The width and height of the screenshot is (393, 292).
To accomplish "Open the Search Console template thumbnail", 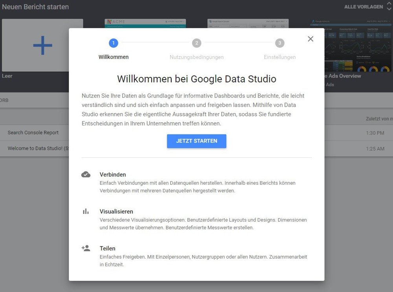I will pyautogui.click(x=248, y=23).
